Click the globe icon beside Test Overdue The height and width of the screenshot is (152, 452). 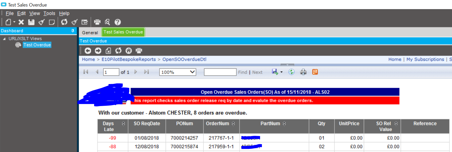pyautogui.click(x=18, y=45)
